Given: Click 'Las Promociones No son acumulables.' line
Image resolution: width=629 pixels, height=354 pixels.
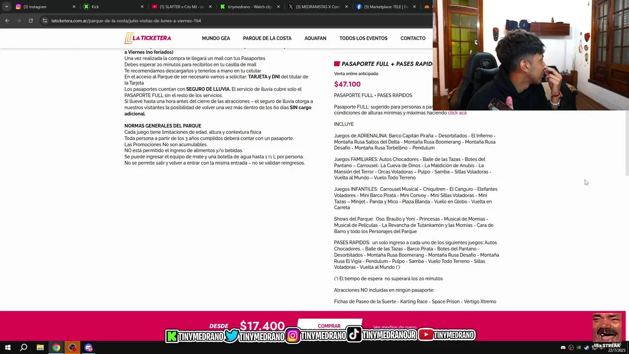Looking at the screenshot, I should [x=166, y=145].
